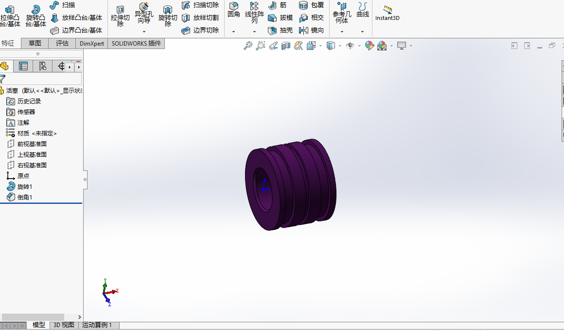
Task: Click the 筋 rib tool
Action: tap(277, 5)
